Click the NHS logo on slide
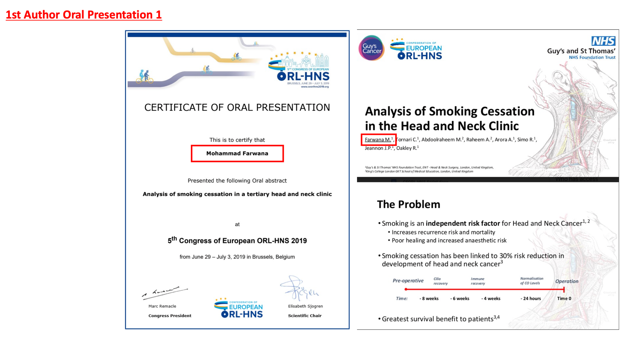This screenshot has height=347, width=637. [x=603, y=41]
